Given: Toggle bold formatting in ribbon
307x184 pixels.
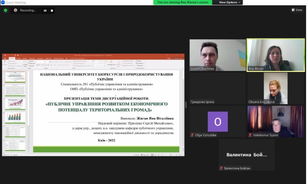Looking at the screenshot, I should tap(37, 65).
